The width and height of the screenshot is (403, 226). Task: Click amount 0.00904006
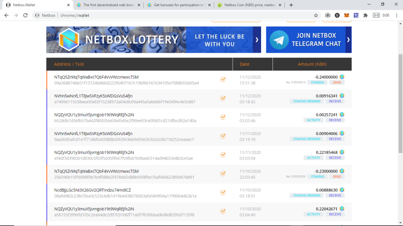click(x=327, y=134)
